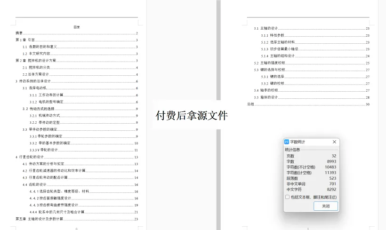Open entry 5.1.1 特性参数
The width and height of the screenshot is (386, 230).
tap(315, 35)
